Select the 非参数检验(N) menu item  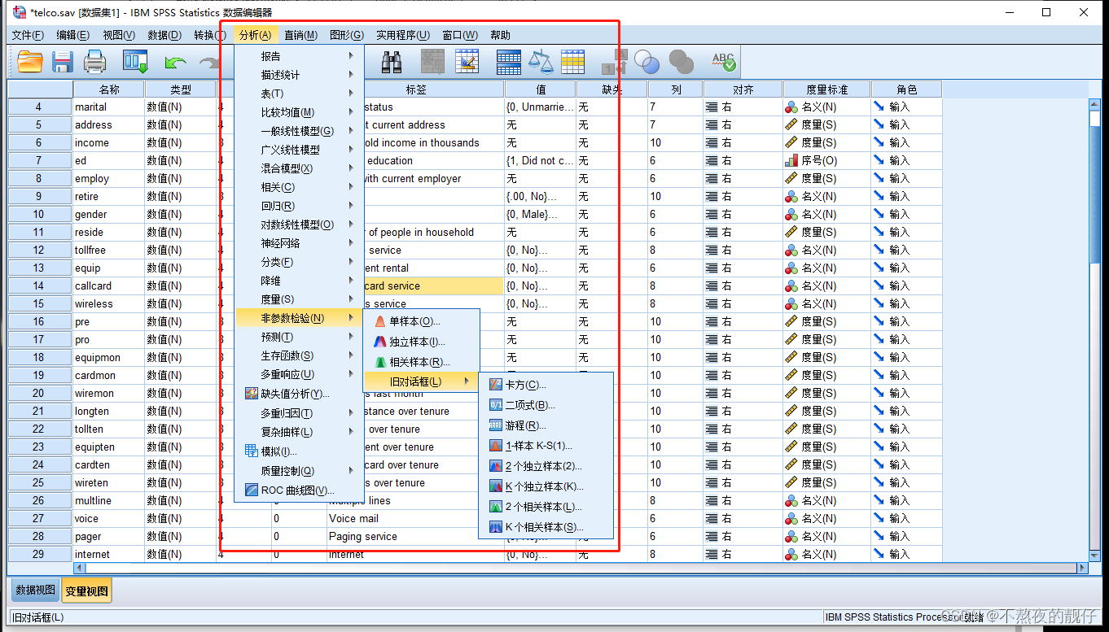(299, 318)
